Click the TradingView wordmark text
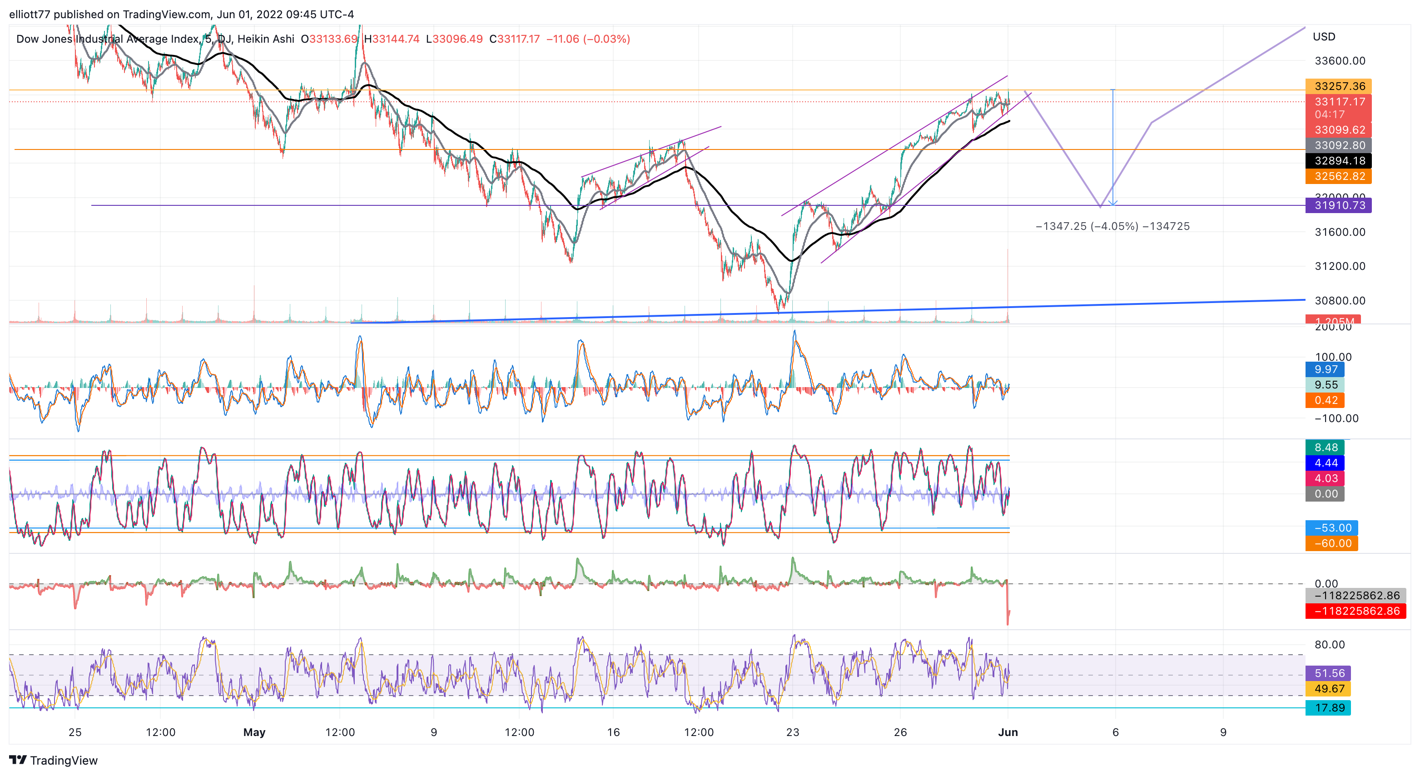 pyautogui.click(x=64, y=760)
